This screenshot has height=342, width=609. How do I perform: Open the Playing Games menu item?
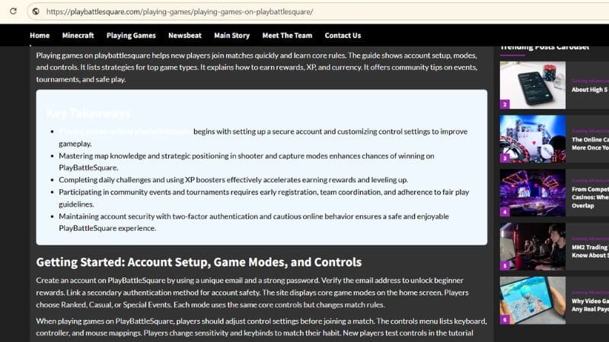click(131, 35)
